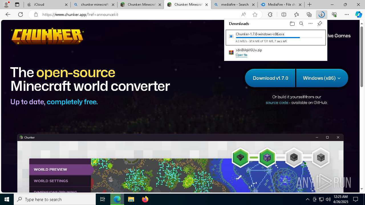Open the source code link
The image size is (365, 205).
click(277, 102)
